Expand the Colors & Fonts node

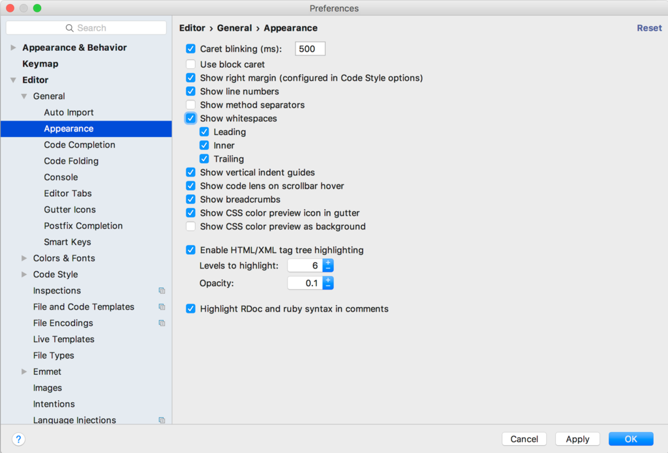tap(24, 258)
